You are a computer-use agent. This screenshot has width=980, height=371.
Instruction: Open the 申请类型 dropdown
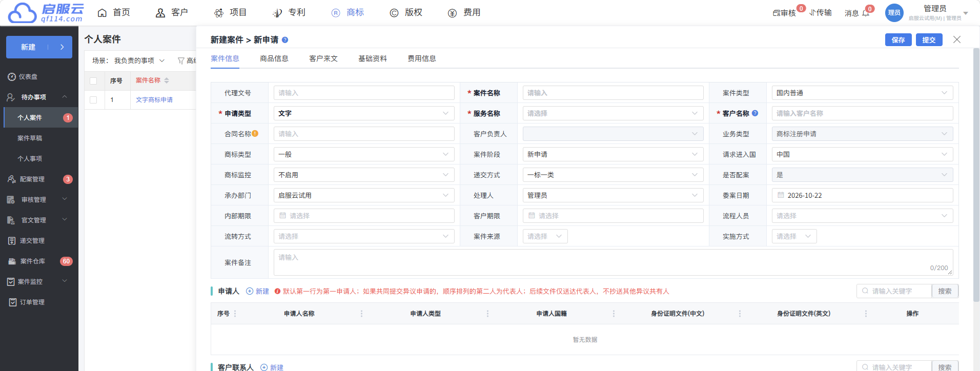click(364, 113)
